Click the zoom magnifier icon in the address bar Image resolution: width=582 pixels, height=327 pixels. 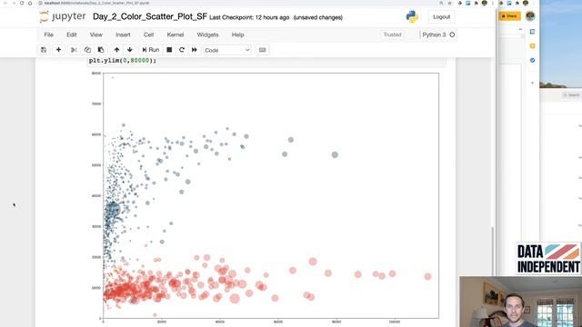coord(441,3)
